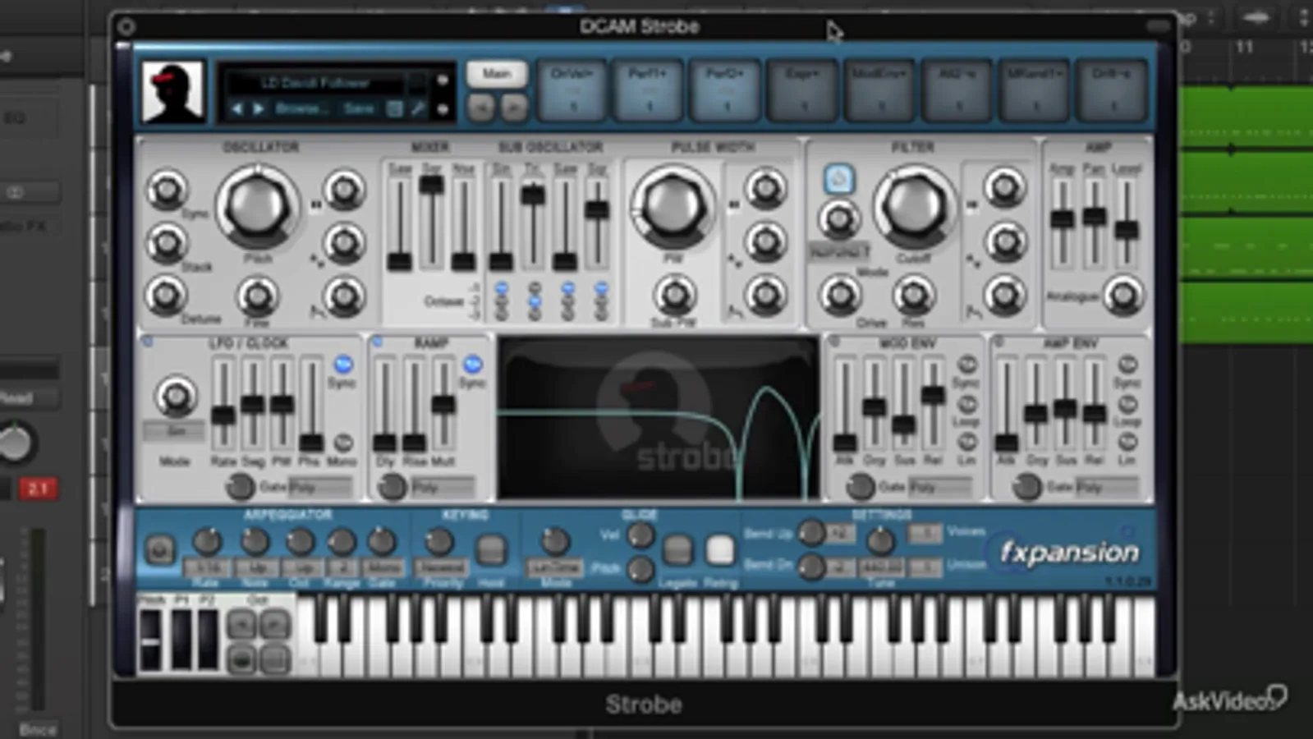This screenshot has height=739, width=1313.
Task: Click the Glide Legato button
Action: point(677,550)
